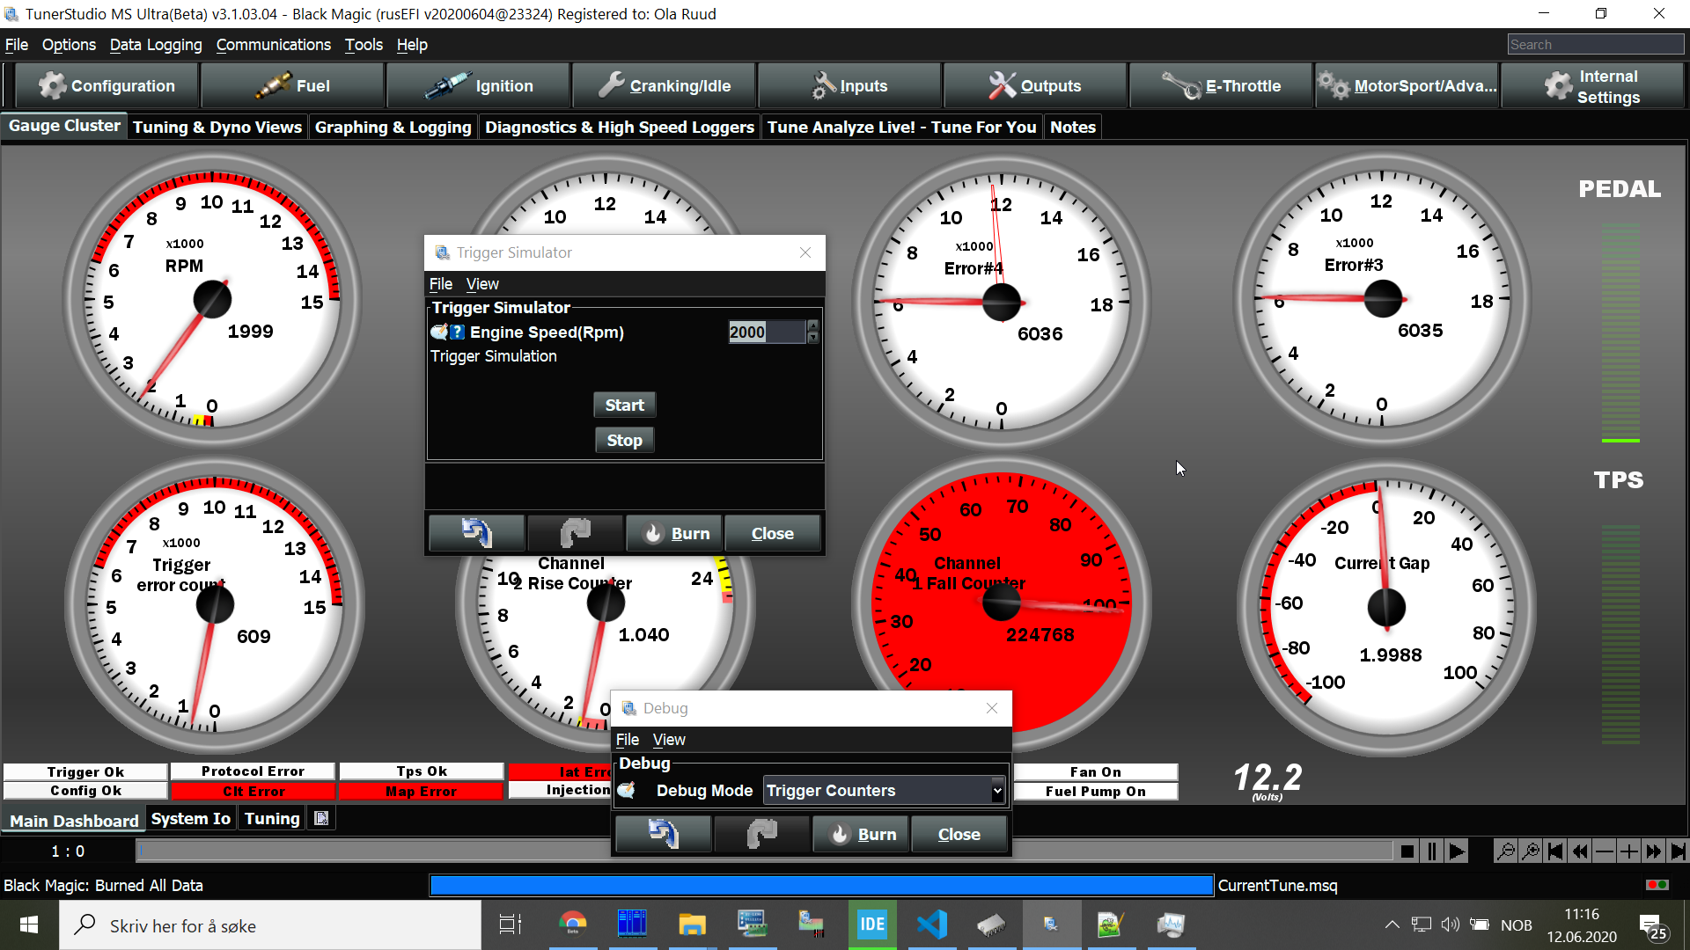This screenshot has height=950, width=1690.
Task: Click Burn button in Debug dialog
Action: (x=863, y=834)
